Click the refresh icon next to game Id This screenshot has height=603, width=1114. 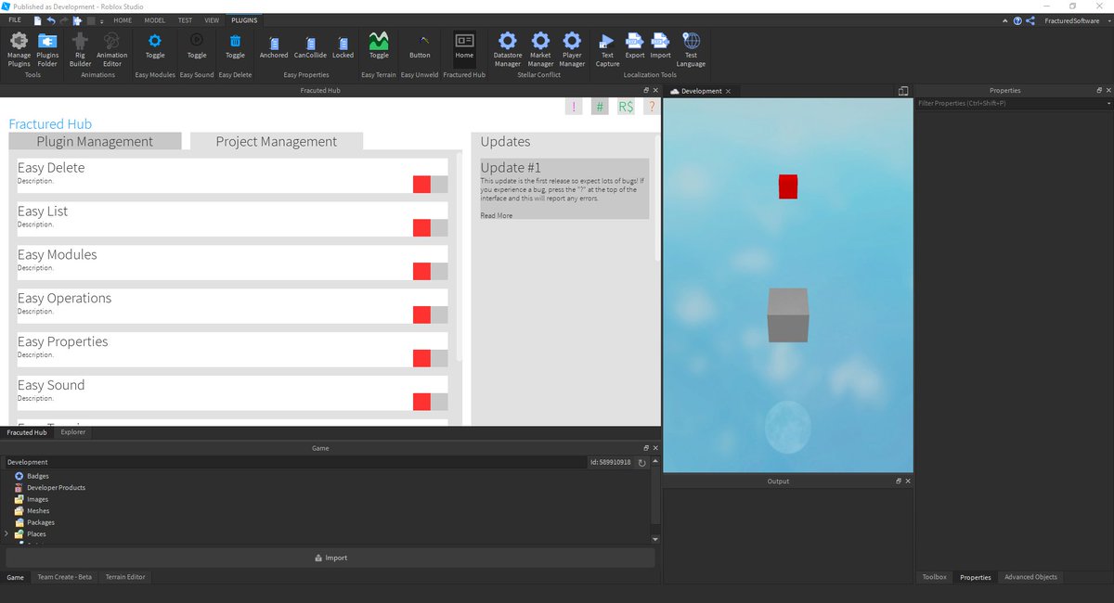641,462
